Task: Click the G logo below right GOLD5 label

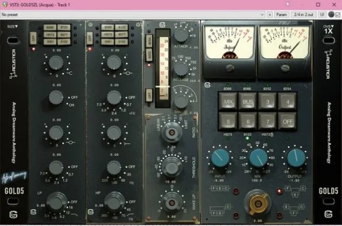Action: pyautogui.click(x=328, y=215)
